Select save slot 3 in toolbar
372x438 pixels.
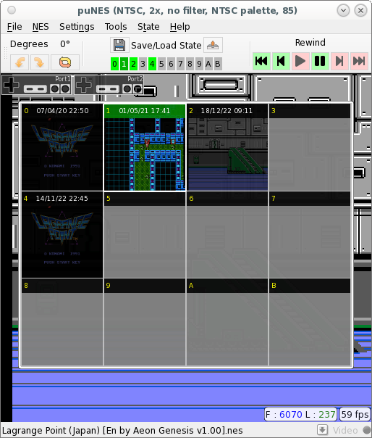[143, 64]
